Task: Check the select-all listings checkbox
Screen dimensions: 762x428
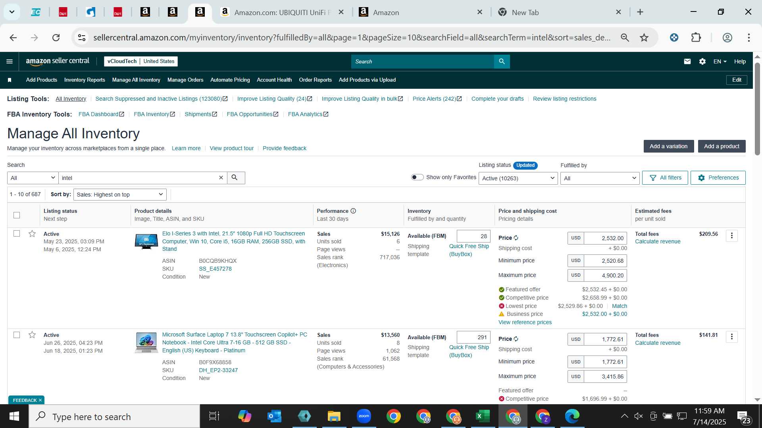Action: [17, 215]
